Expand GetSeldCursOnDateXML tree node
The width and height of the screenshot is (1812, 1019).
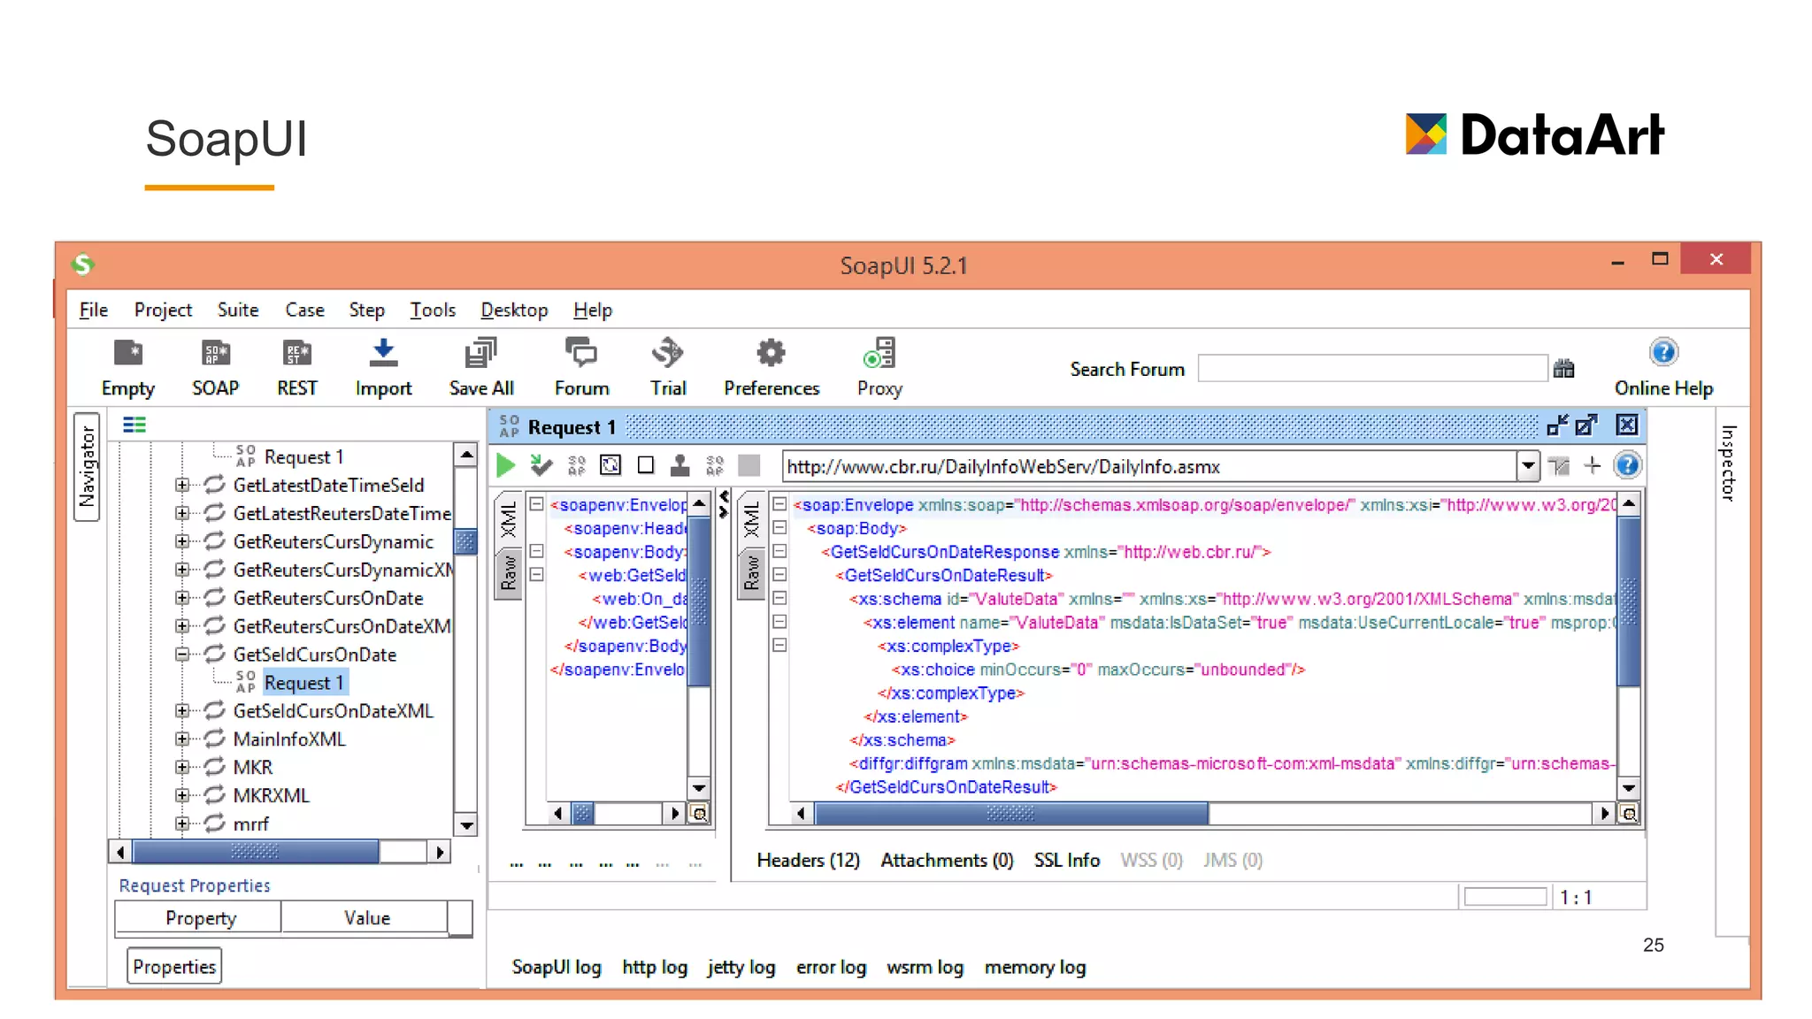[x=182, y=711]
